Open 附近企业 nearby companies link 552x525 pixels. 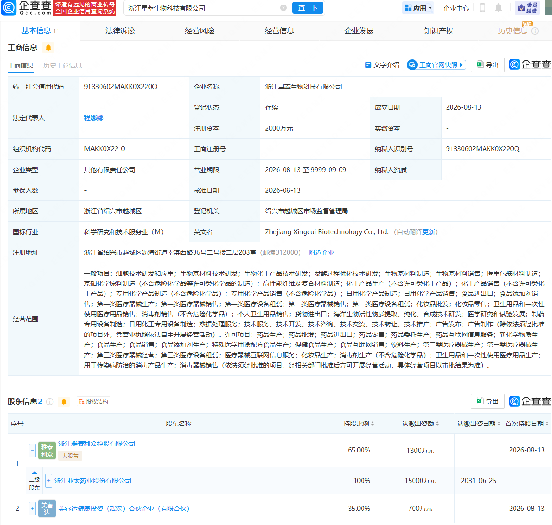321,252
